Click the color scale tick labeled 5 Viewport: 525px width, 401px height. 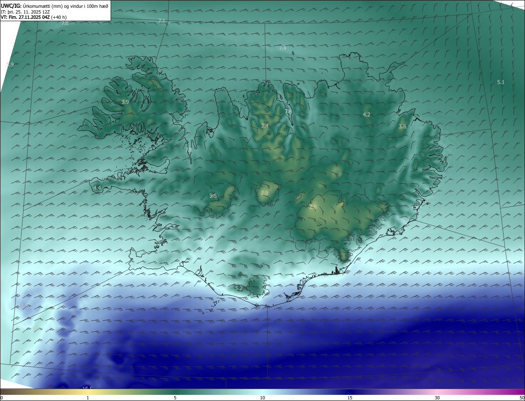point(175,398)
